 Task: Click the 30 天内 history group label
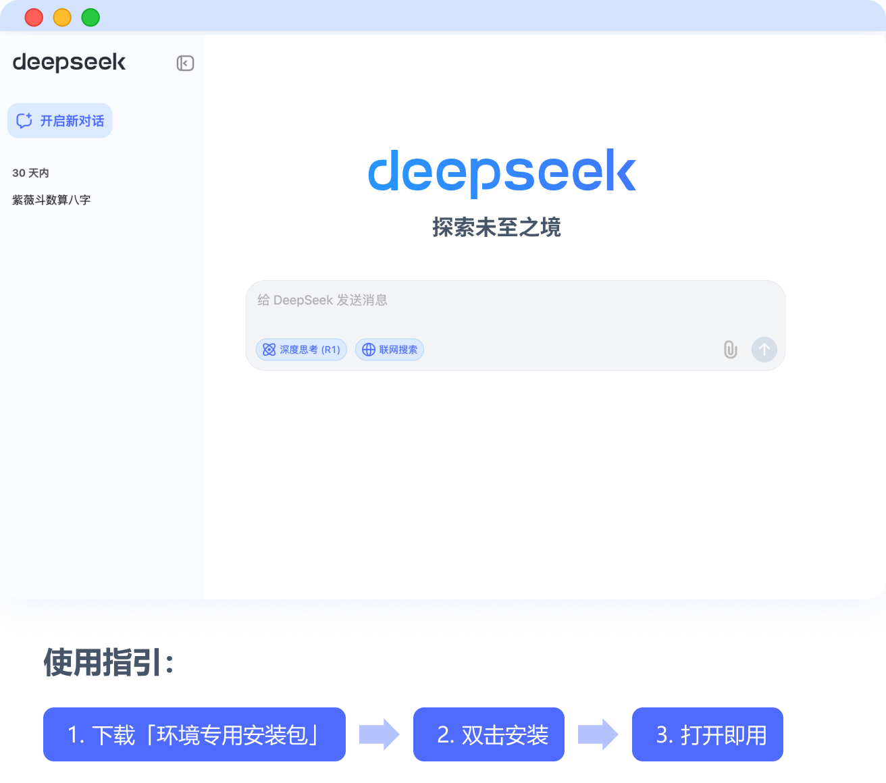click(x=31, y=173)
